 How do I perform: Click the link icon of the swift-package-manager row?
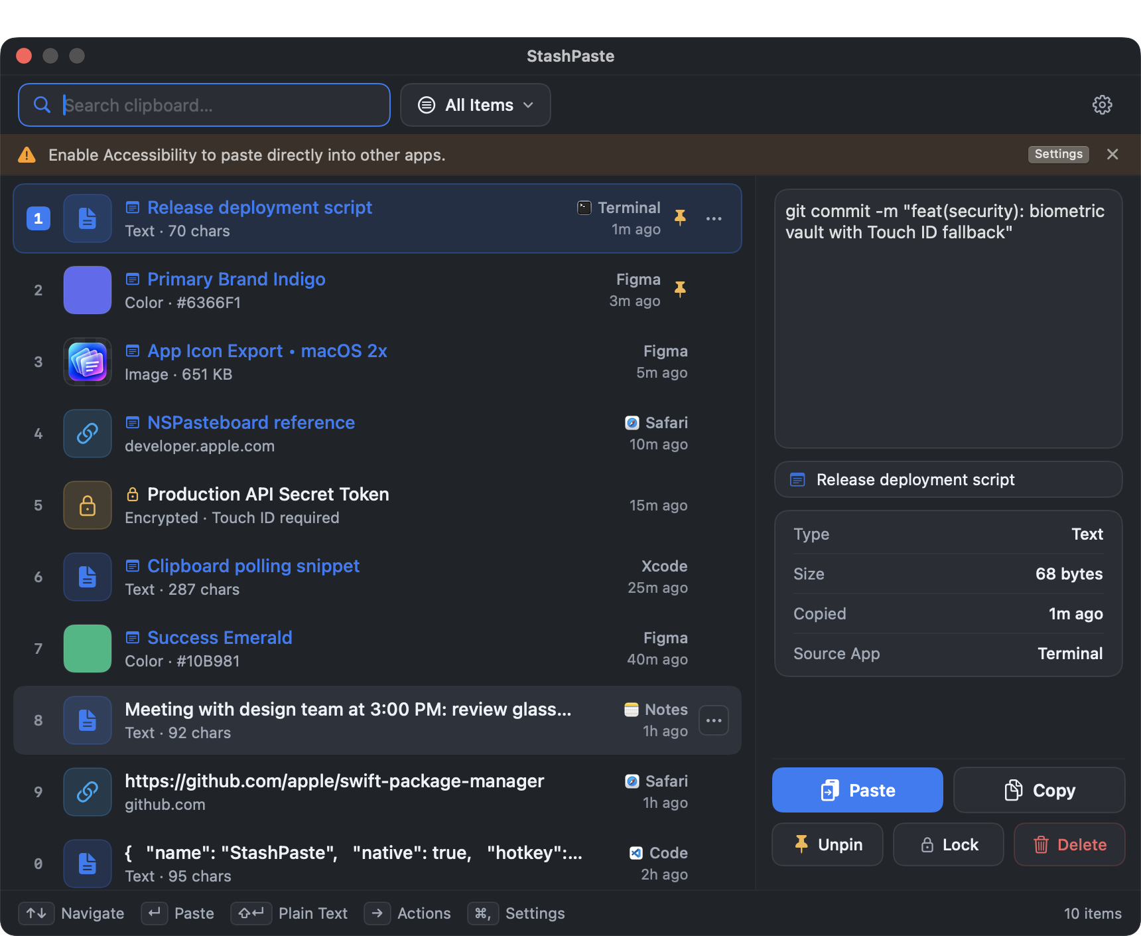pyautogui.click(x=88, y=792)
